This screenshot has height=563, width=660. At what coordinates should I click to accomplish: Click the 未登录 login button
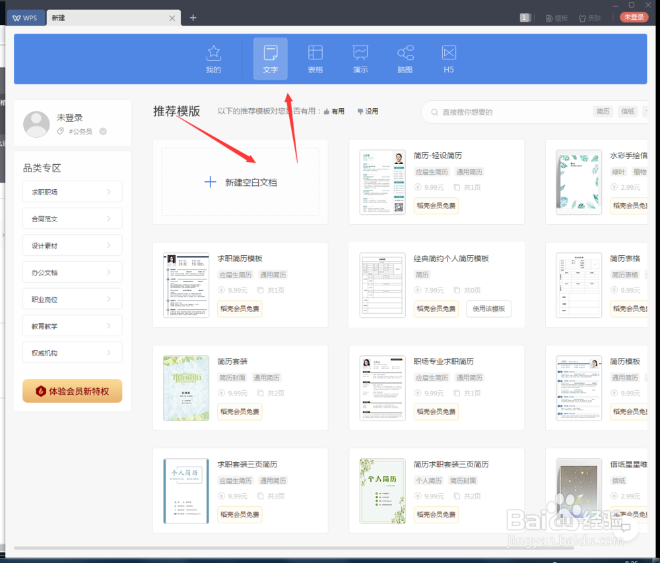point(633,18)
